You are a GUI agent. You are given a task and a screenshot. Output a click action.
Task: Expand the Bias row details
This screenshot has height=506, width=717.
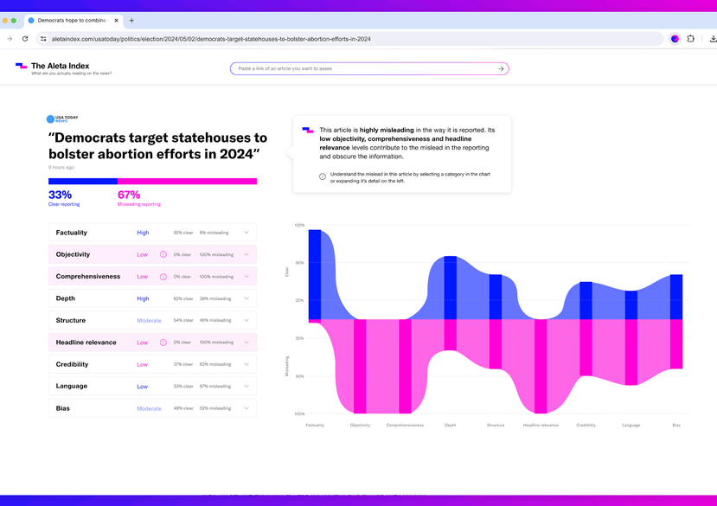[x=246, y=408]
